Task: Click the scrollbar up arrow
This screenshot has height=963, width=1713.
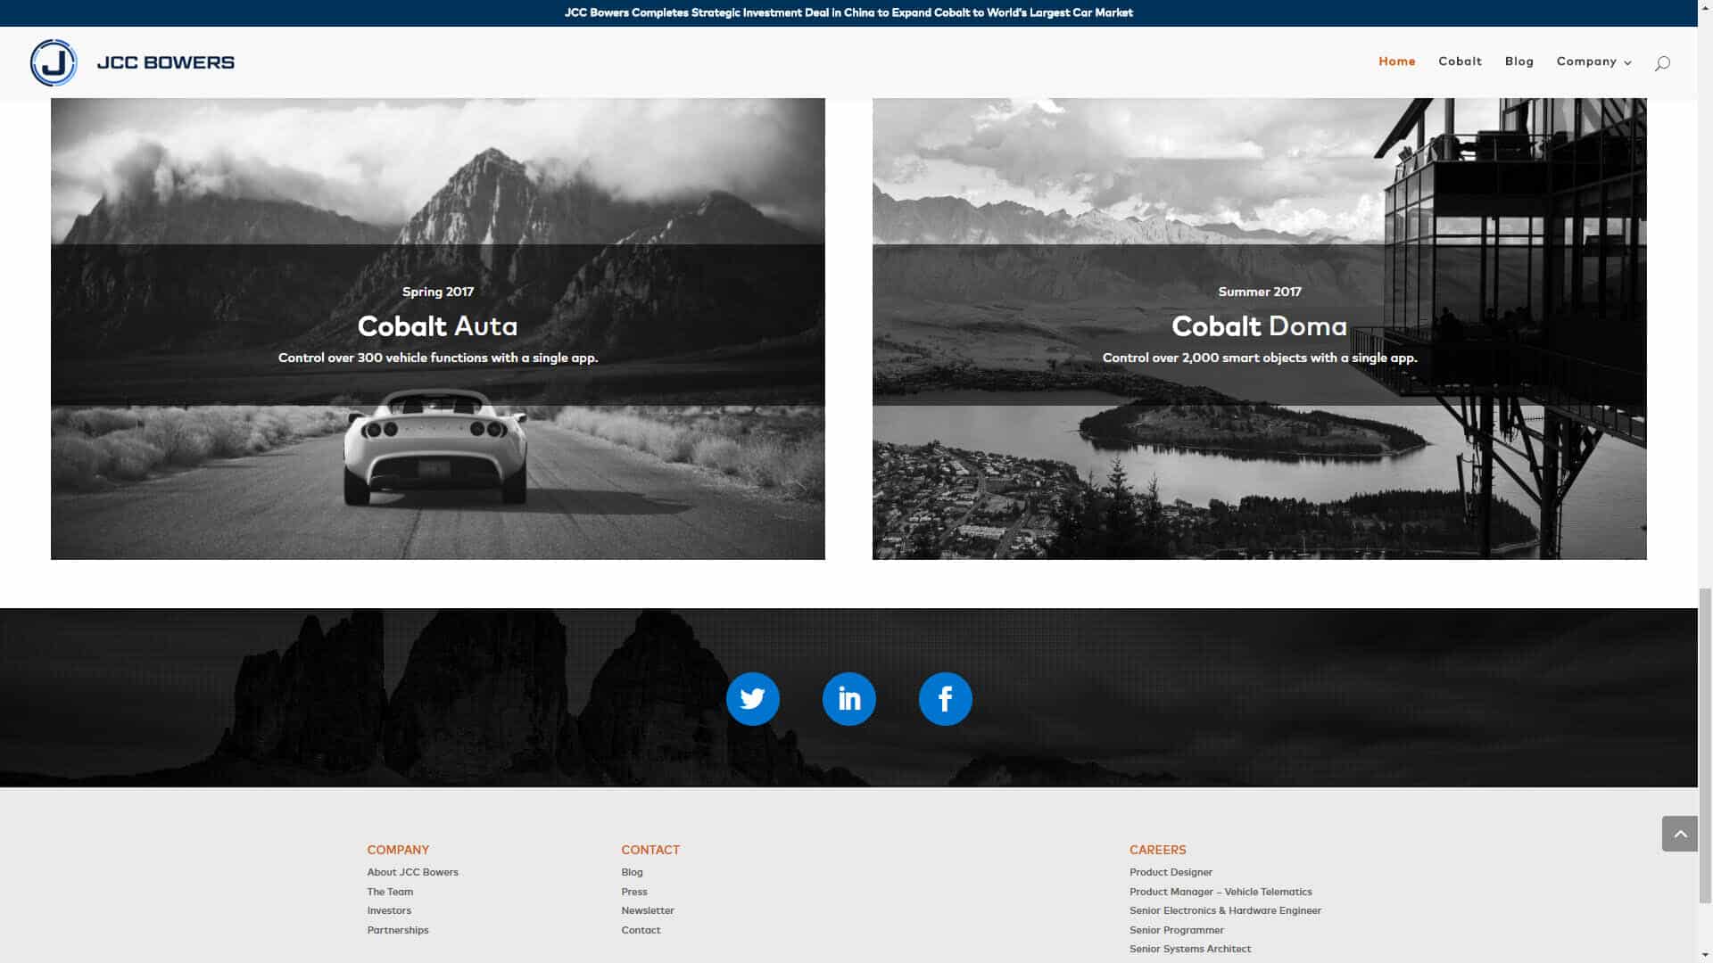Action: [1705, 7]
